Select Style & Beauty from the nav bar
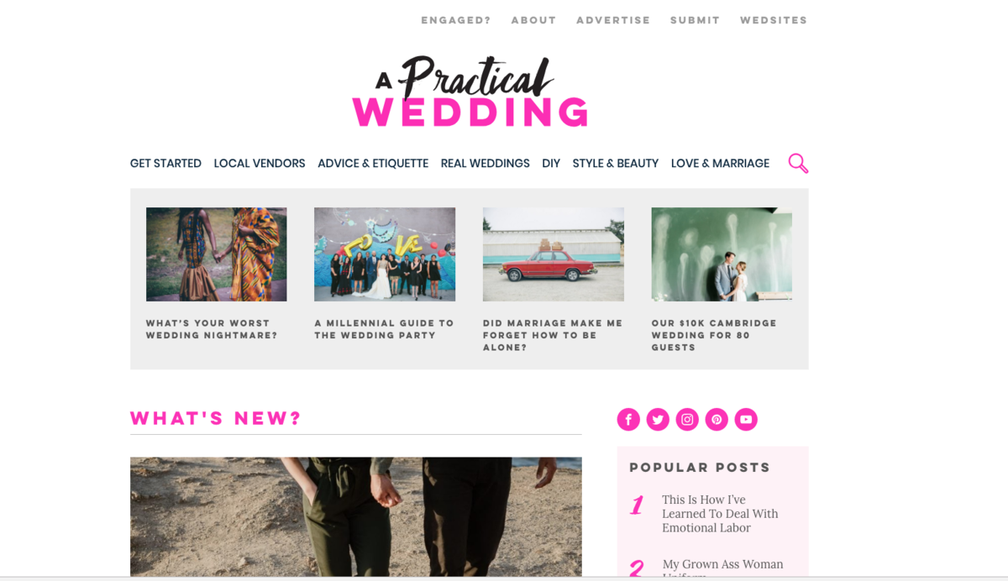This screenshot has width=1008, height=581. click(616, 164)
